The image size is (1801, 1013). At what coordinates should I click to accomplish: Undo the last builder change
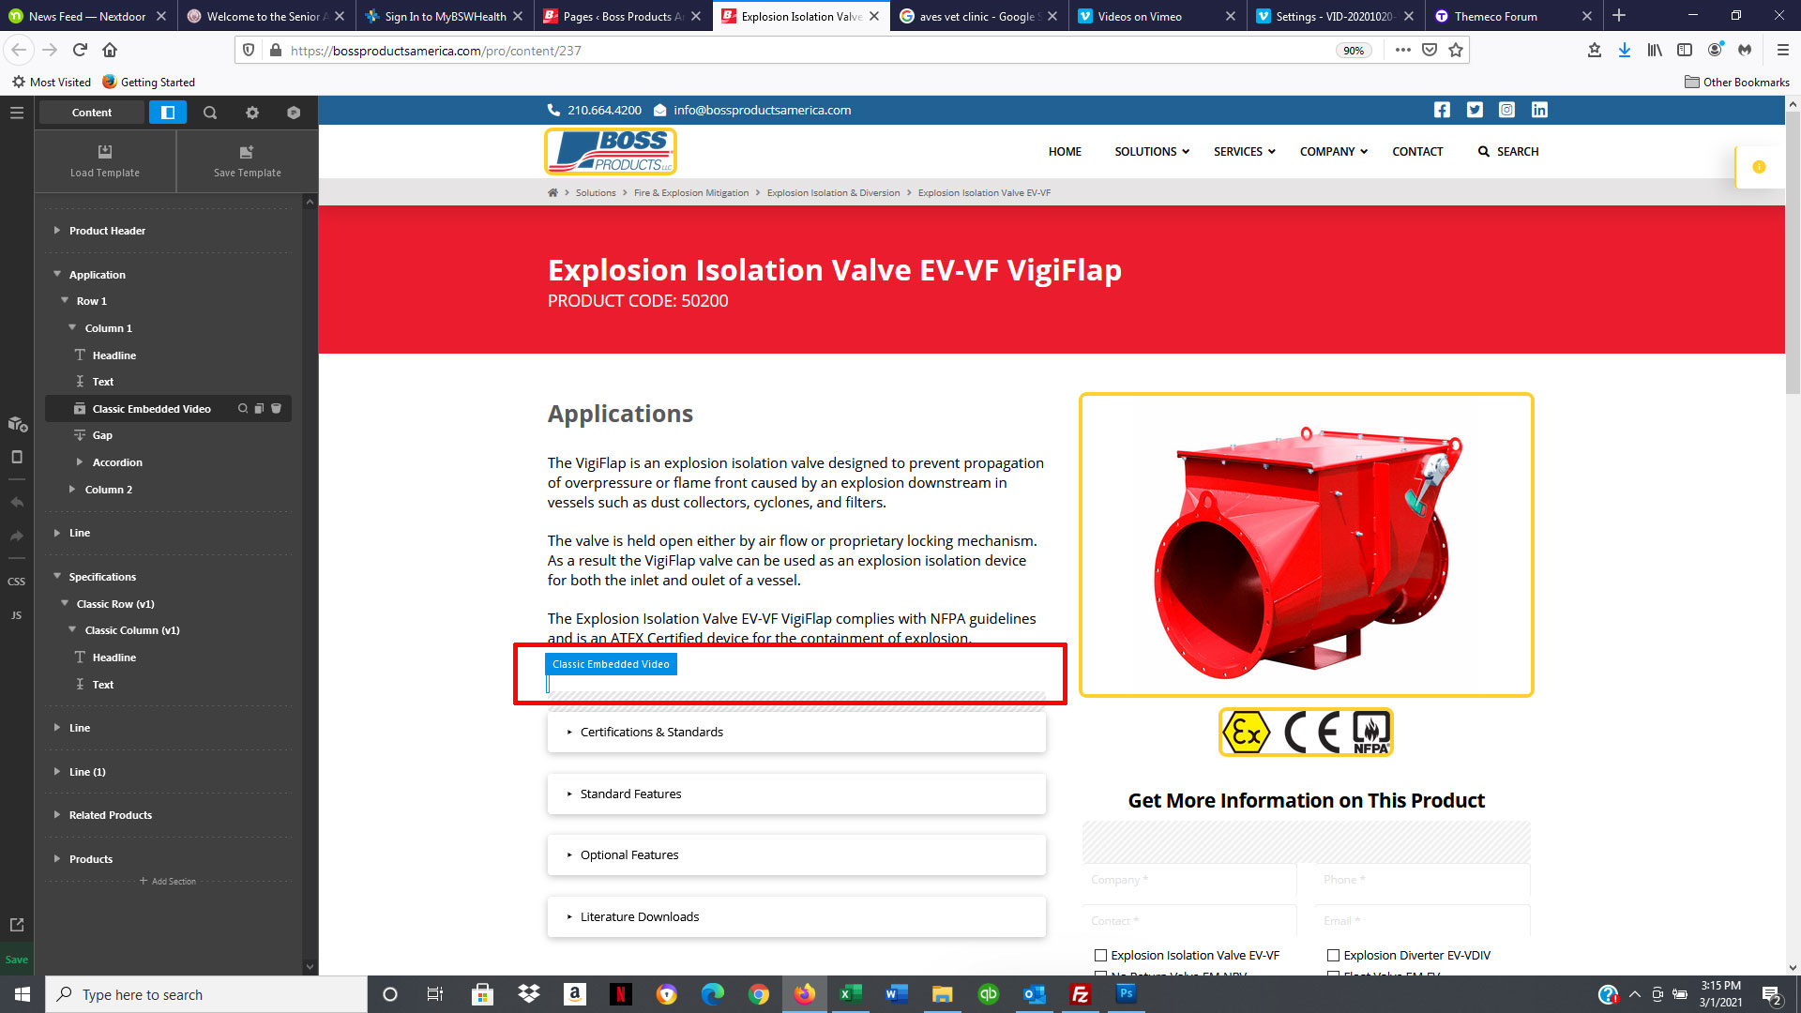pyautogui.click(x=17, y=503)
